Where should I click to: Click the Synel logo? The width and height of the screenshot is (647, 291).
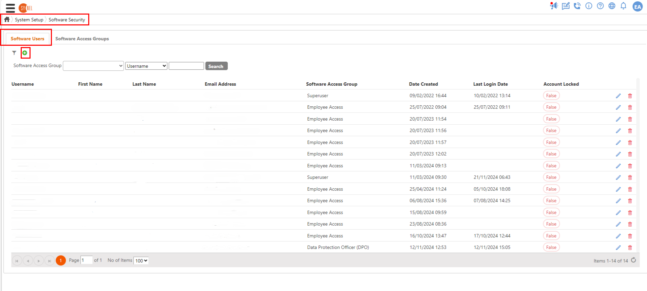pos(26,8)
